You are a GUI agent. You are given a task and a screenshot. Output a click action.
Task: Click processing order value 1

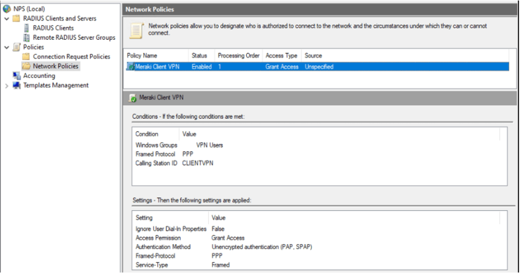[219, 67]
